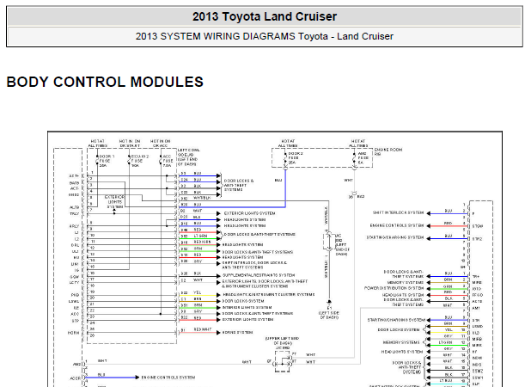
Task: Click the 'LT GRN' wire label on left connector
Action: (200, 236)
